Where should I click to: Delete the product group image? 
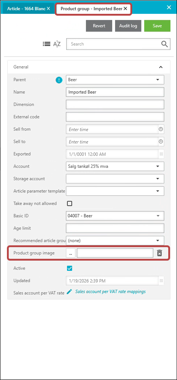(x=159, y=253)
